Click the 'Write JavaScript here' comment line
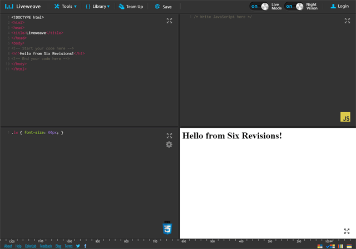Screen dimensions: 356x249 coord(222,17)
